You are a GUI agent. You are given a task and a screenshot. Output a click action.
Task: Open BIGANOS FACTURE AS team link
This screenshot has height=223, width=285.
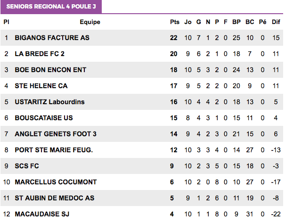(52, 38)
